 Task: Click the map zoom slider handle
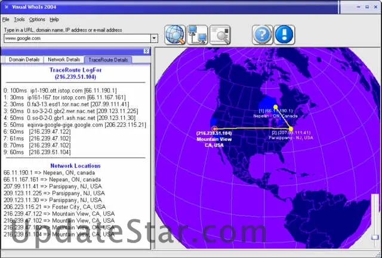click(375, 237)
